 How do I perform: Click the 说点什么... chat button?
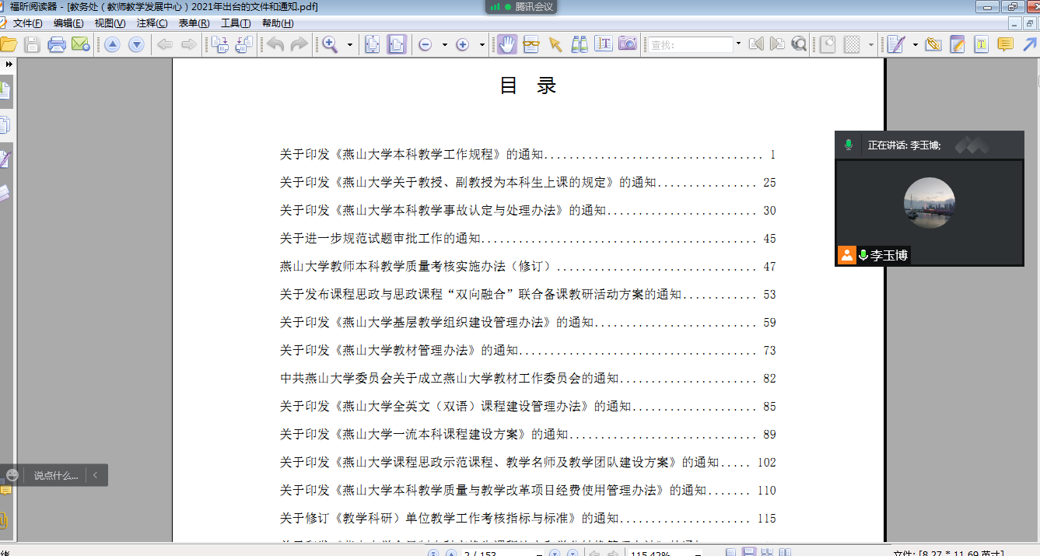(55, 475)
